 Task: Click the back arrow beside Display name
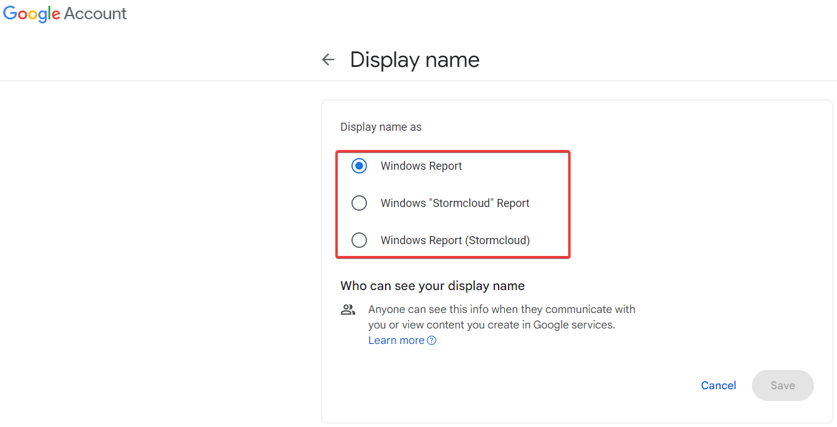[x=328, y=59]
